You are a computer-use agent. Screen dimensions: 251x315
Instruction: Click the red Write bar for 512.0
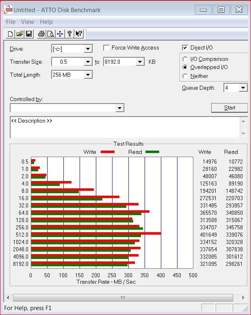click(96, 233)
